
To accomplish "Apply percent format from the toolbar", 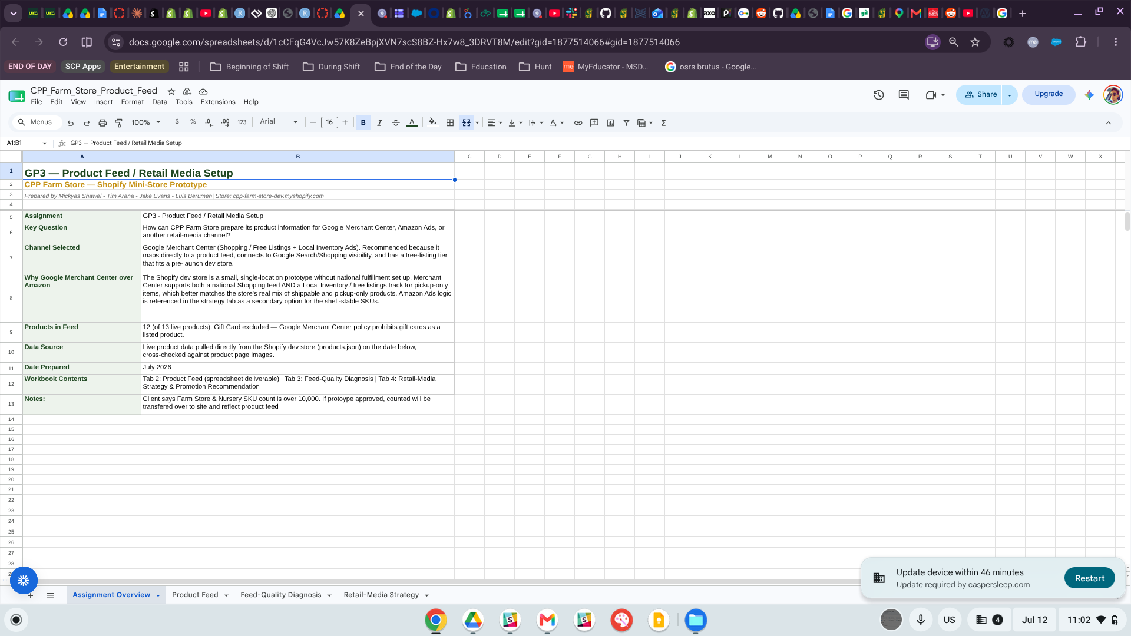I will click(x=193, y=122).
